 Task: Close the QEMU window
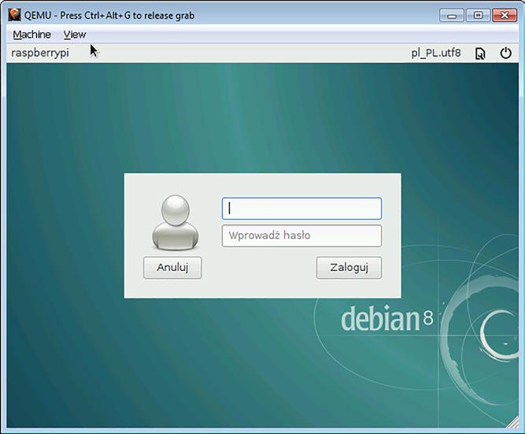(505, 16)
